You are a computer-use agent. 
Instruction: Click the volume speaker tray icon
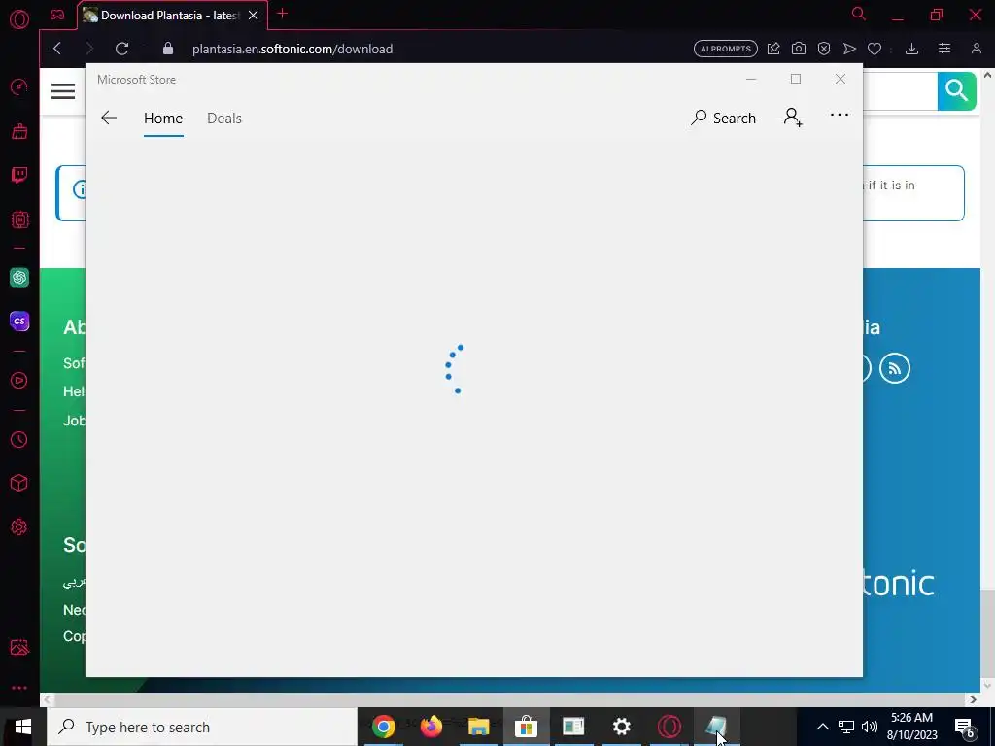point(870,727)
